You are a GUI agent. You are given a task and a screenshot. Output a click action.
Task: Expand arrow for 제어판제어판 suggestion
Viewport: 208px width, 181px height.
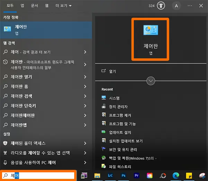pos(85,115)
